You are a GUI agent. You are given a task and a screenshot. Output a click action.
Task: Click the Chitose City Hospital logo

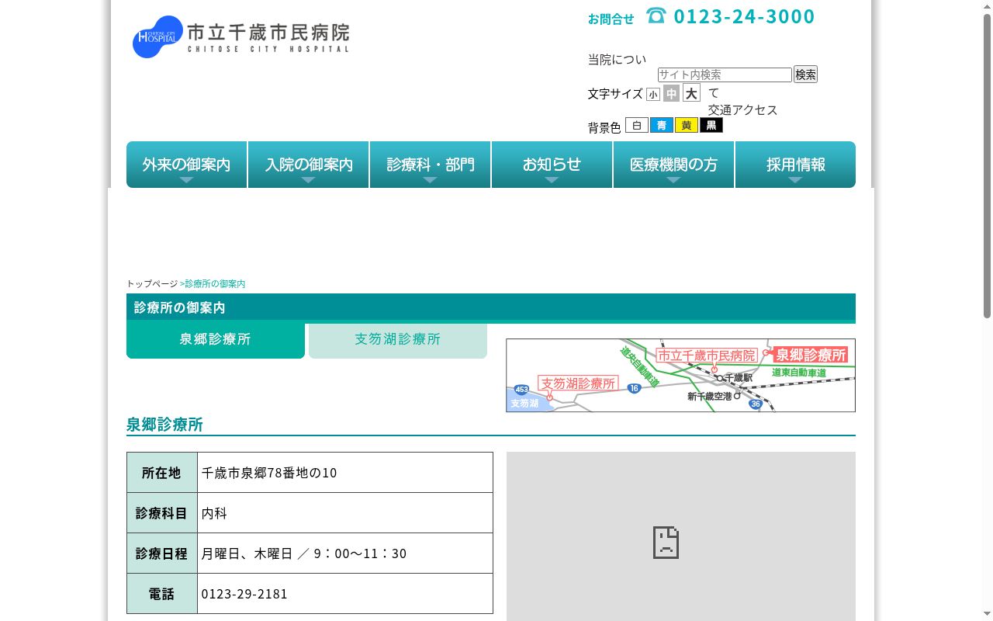241,36
